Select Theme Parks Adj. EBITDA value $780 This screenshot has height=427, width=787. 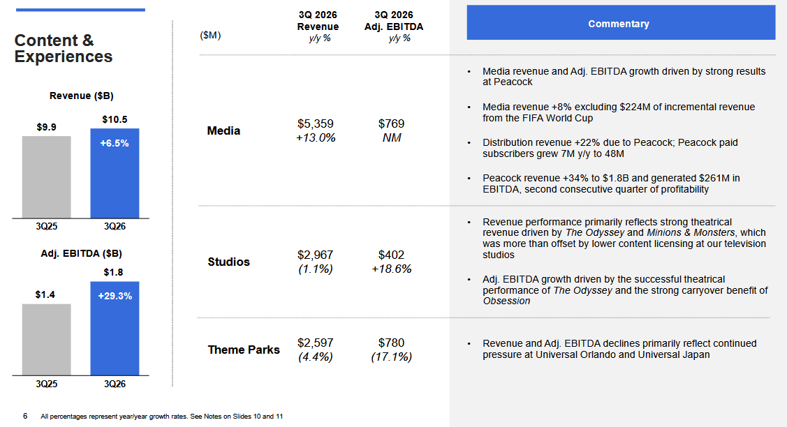pyautogui.click(x=392, y=343)
